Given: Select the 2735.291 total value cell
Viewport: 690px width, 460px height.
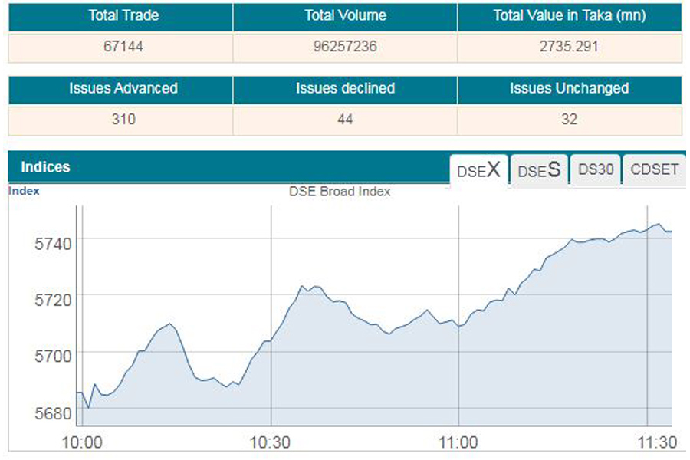Looking at the screenshot, I should click(x=569, y=46).
